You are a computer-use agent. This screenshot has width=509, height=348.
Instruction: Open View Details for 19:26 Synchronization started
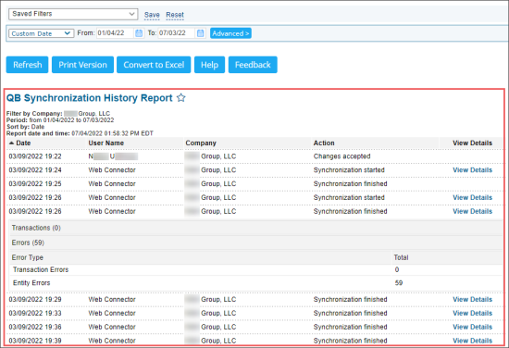[472, 198]
